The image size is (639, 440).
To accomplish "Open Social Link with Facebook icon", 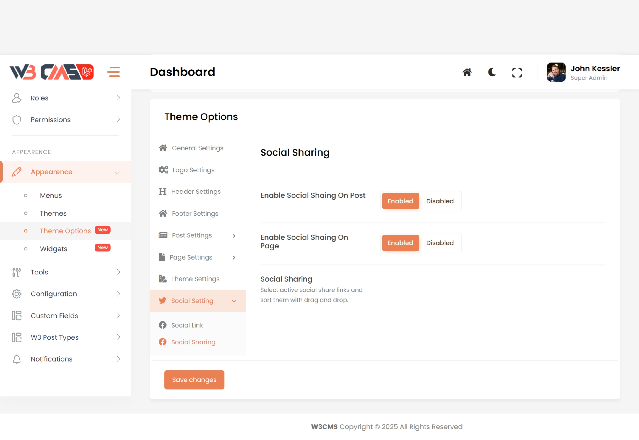I will (x=187, y=325).
